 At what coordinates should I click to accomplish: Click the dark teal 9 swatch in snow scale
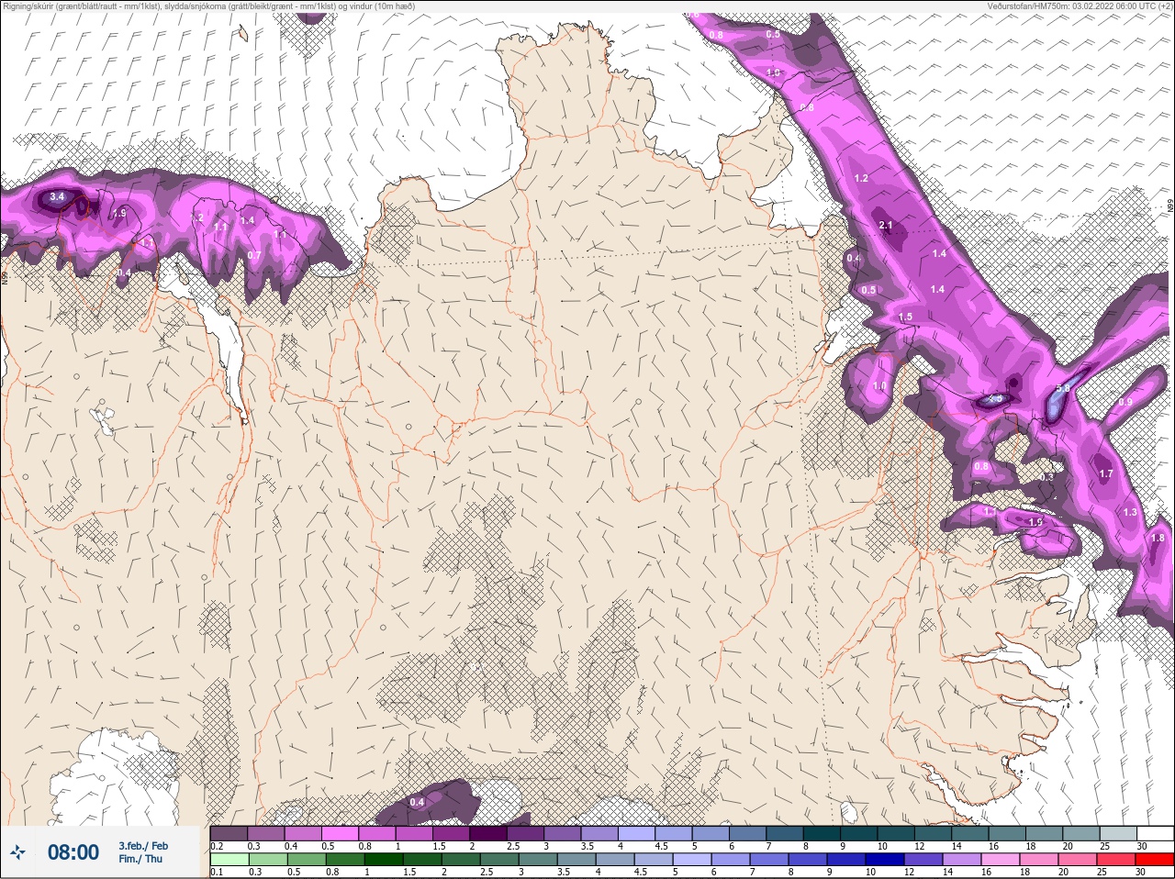pyautogui.click(x=857, y=833)
